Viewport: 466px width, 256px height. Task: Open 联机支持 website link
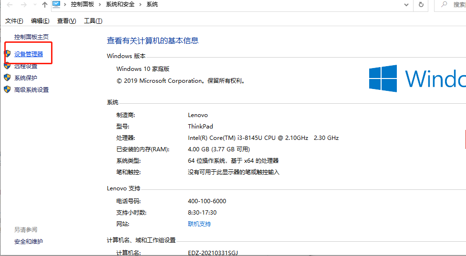tap(199, 224)
